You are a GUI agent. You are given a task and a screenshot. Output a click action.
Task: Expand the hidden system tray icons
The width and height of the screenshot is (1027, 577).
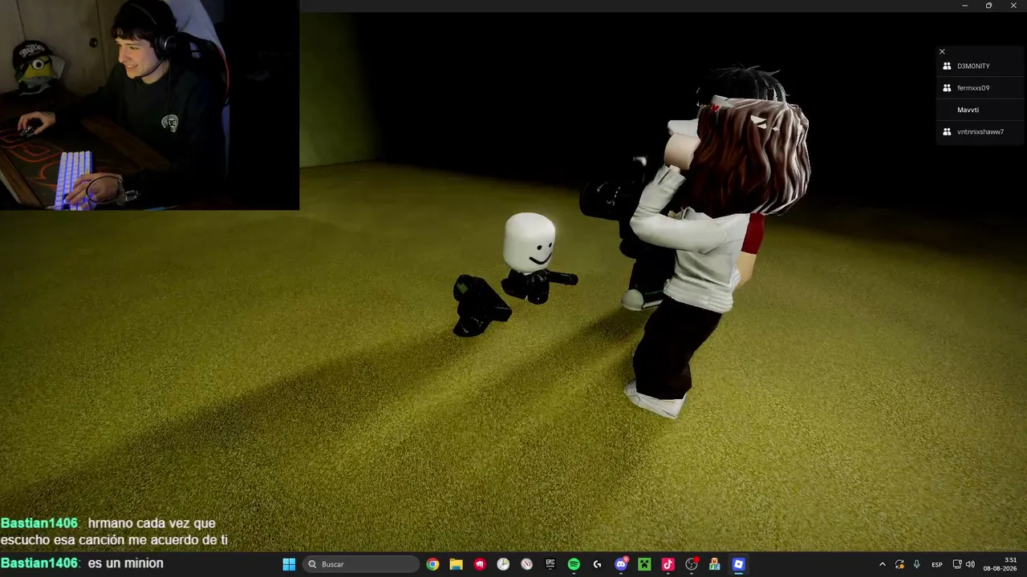click(x=883, y=564)
